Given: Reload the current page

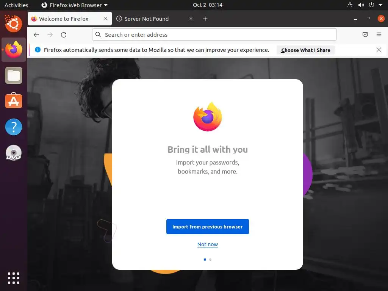Looking at the screenshot, I should (x=64, y=34).
